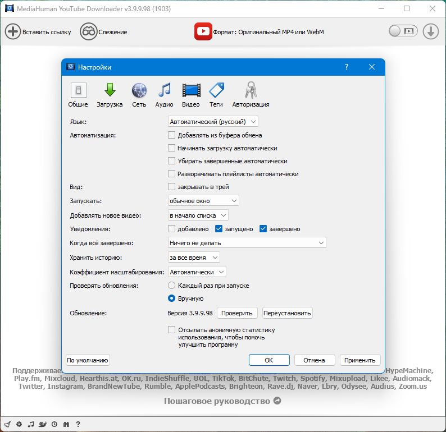Open the Authorization keys icon
Viewport: 446px width, 432px height.
251,90
